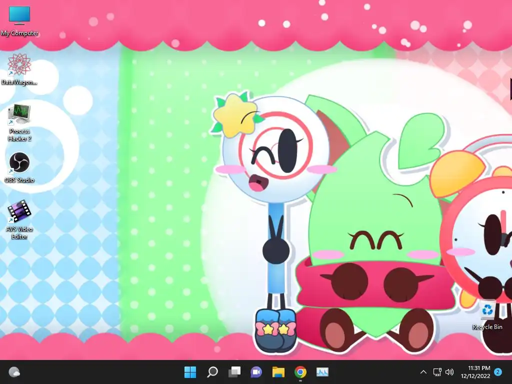
Task: Open taskbar Search
Action: [x=212, y=372]
